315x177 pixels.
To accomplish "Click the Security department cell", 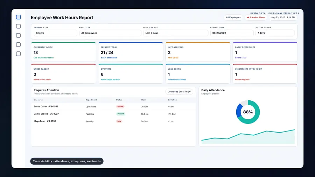I will click(x=90, y=121).
